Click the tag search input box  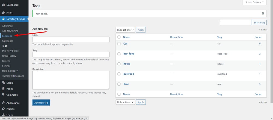(x=236, y=22)
